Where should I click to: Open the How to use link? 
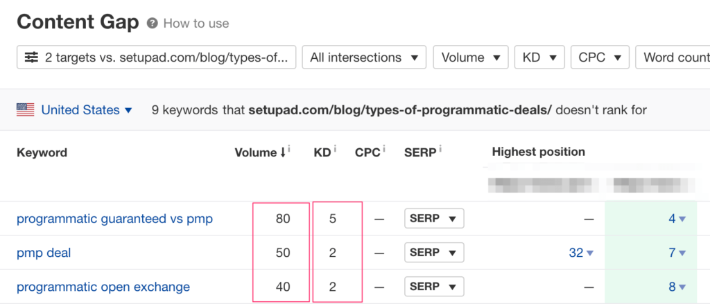point(196,24)
